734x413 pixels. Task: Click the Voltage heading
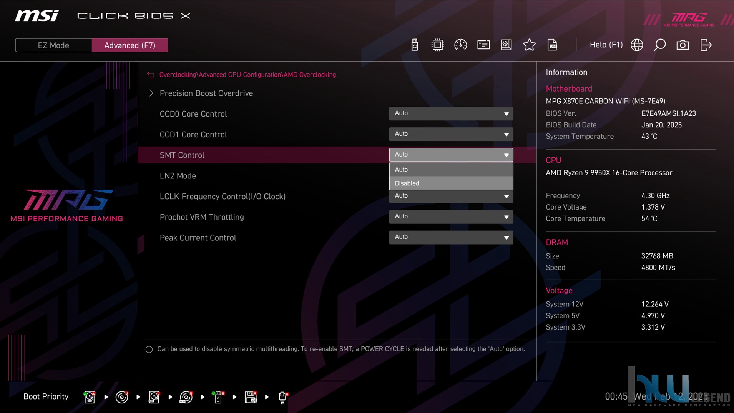(559, 291)
